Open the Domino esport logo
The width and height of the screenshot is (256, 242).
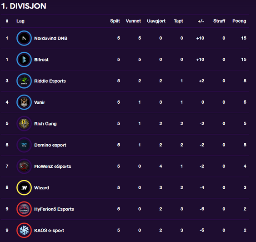point(24,145)
